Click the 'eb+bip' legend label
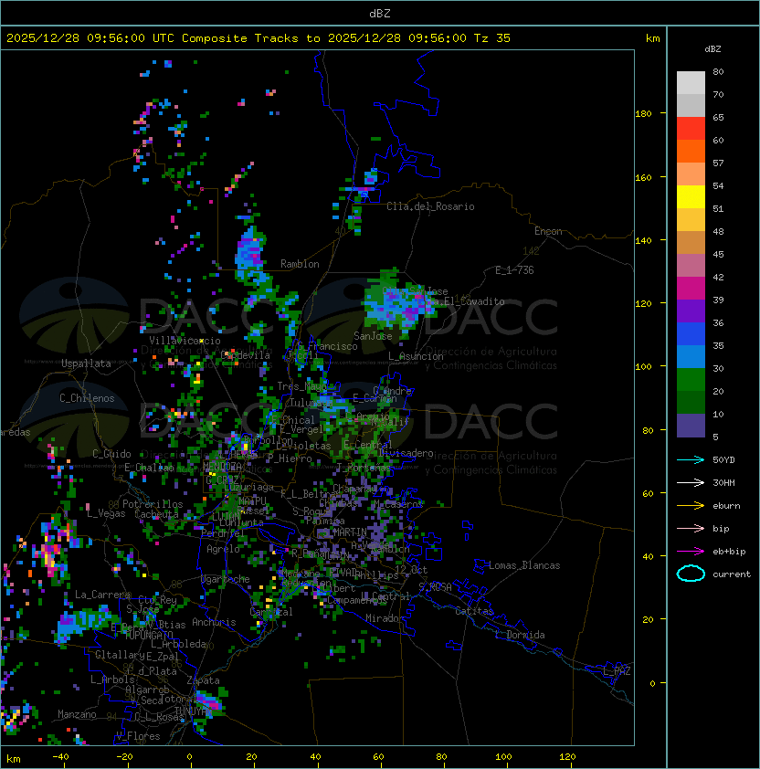This screenshot has width=760, height=769. click(729, 552)
